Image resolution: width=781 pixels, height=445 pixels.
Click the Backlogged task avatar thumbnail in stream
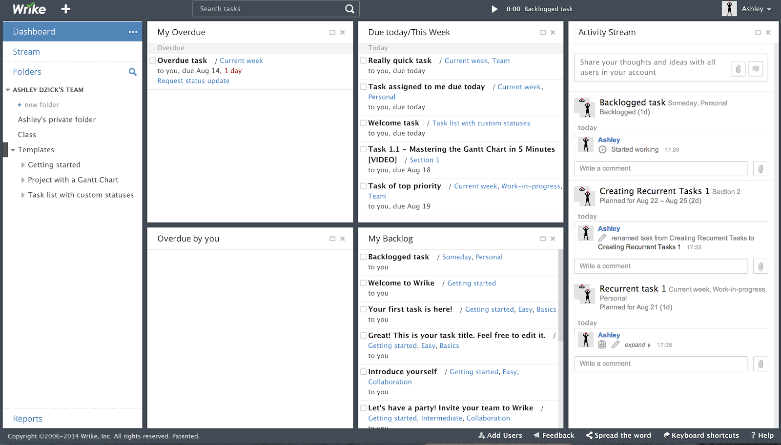click(584, 107)
